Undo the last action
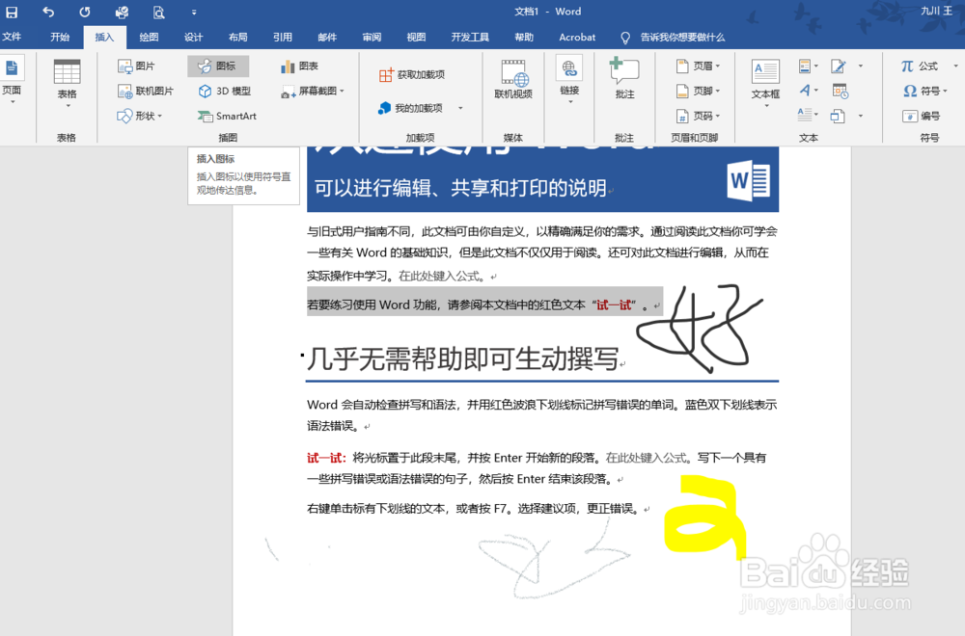 [48, 12]
